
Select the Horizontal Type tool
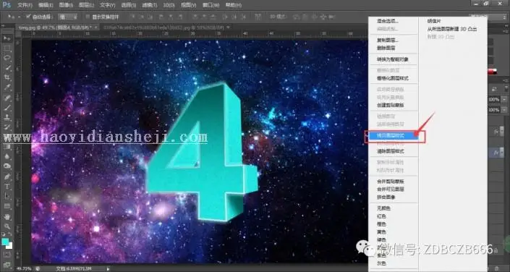tap(7, 187)
